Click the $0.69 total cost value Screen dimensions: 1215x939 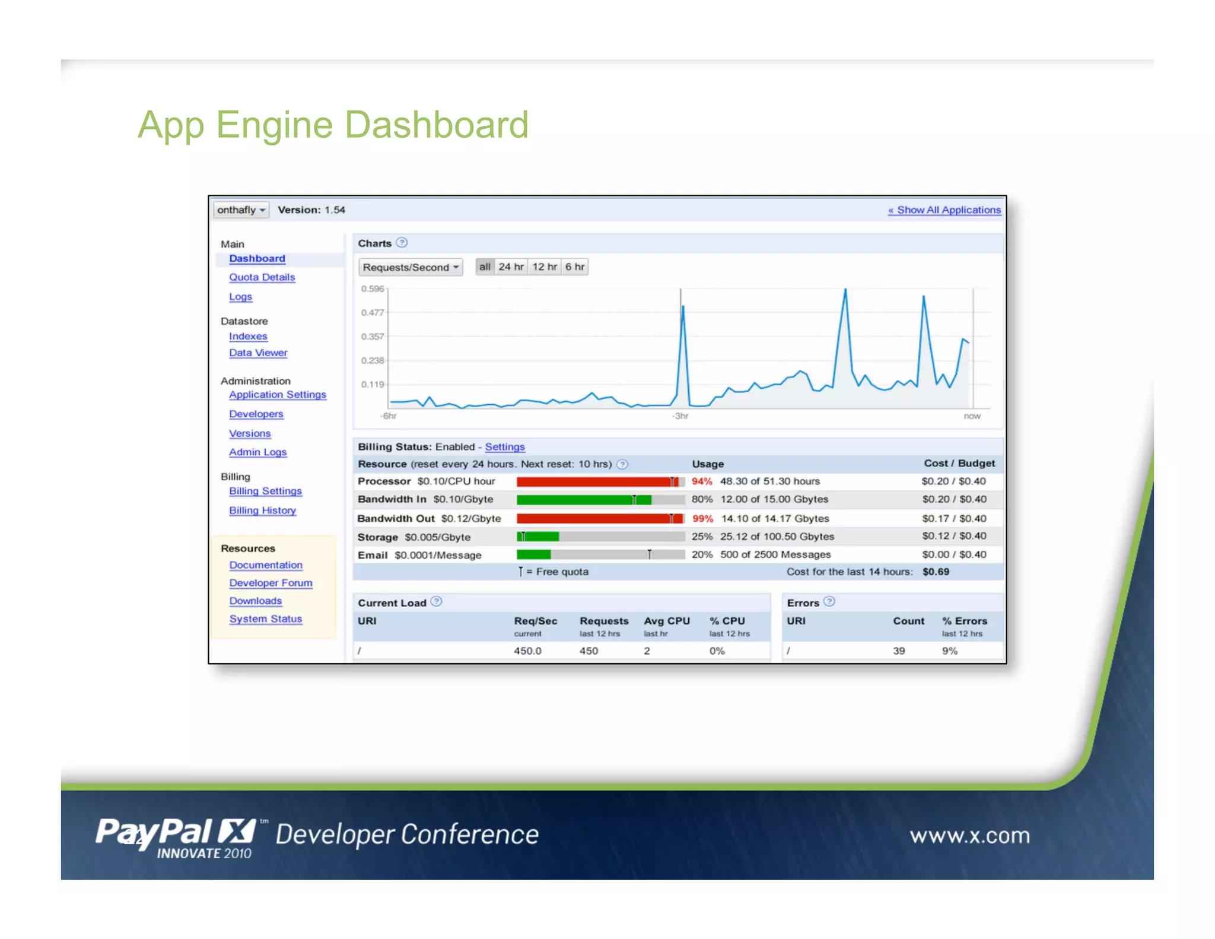tap(936, 572)
